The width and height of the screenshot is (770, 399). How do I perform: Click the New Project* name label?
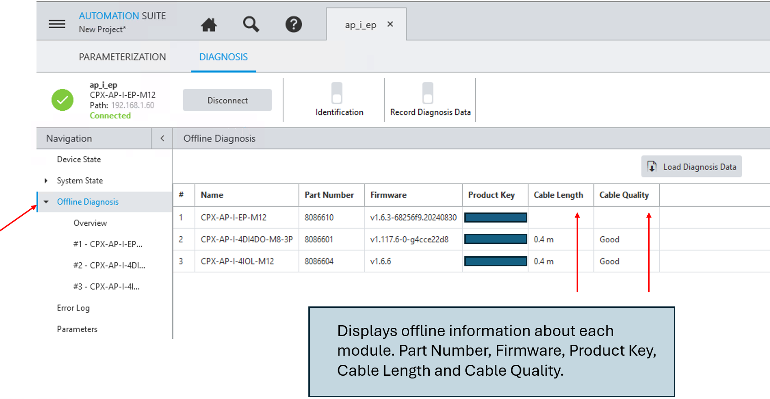pos(102,29)
